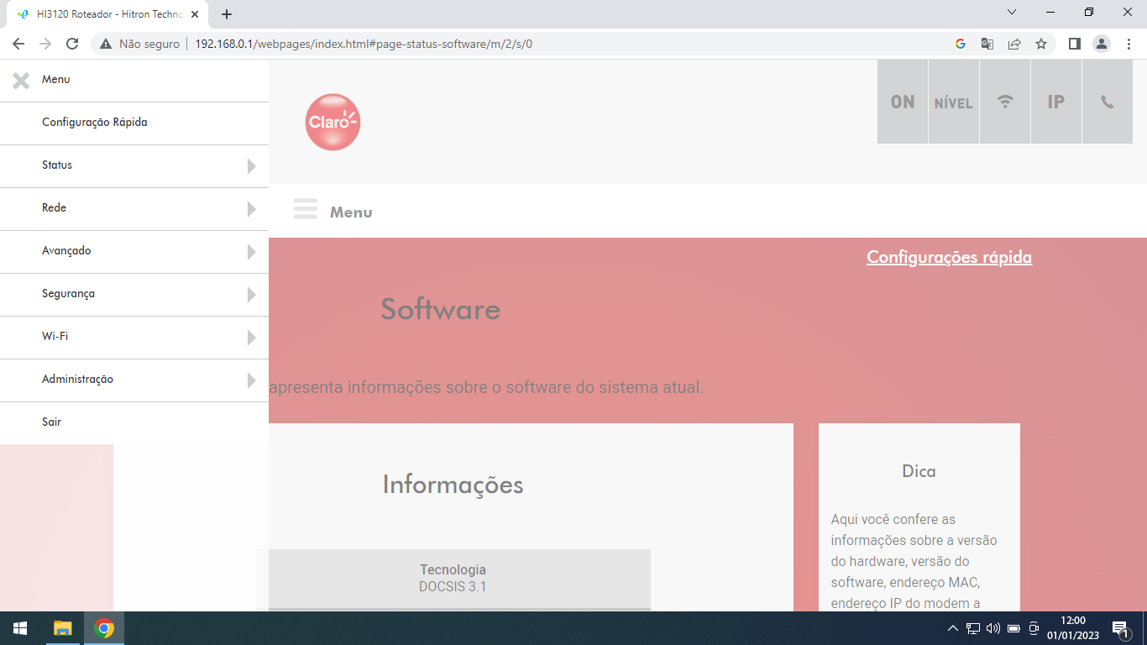
Task: Open the Configurações rápida link
Action: click(x=949, y=257)
